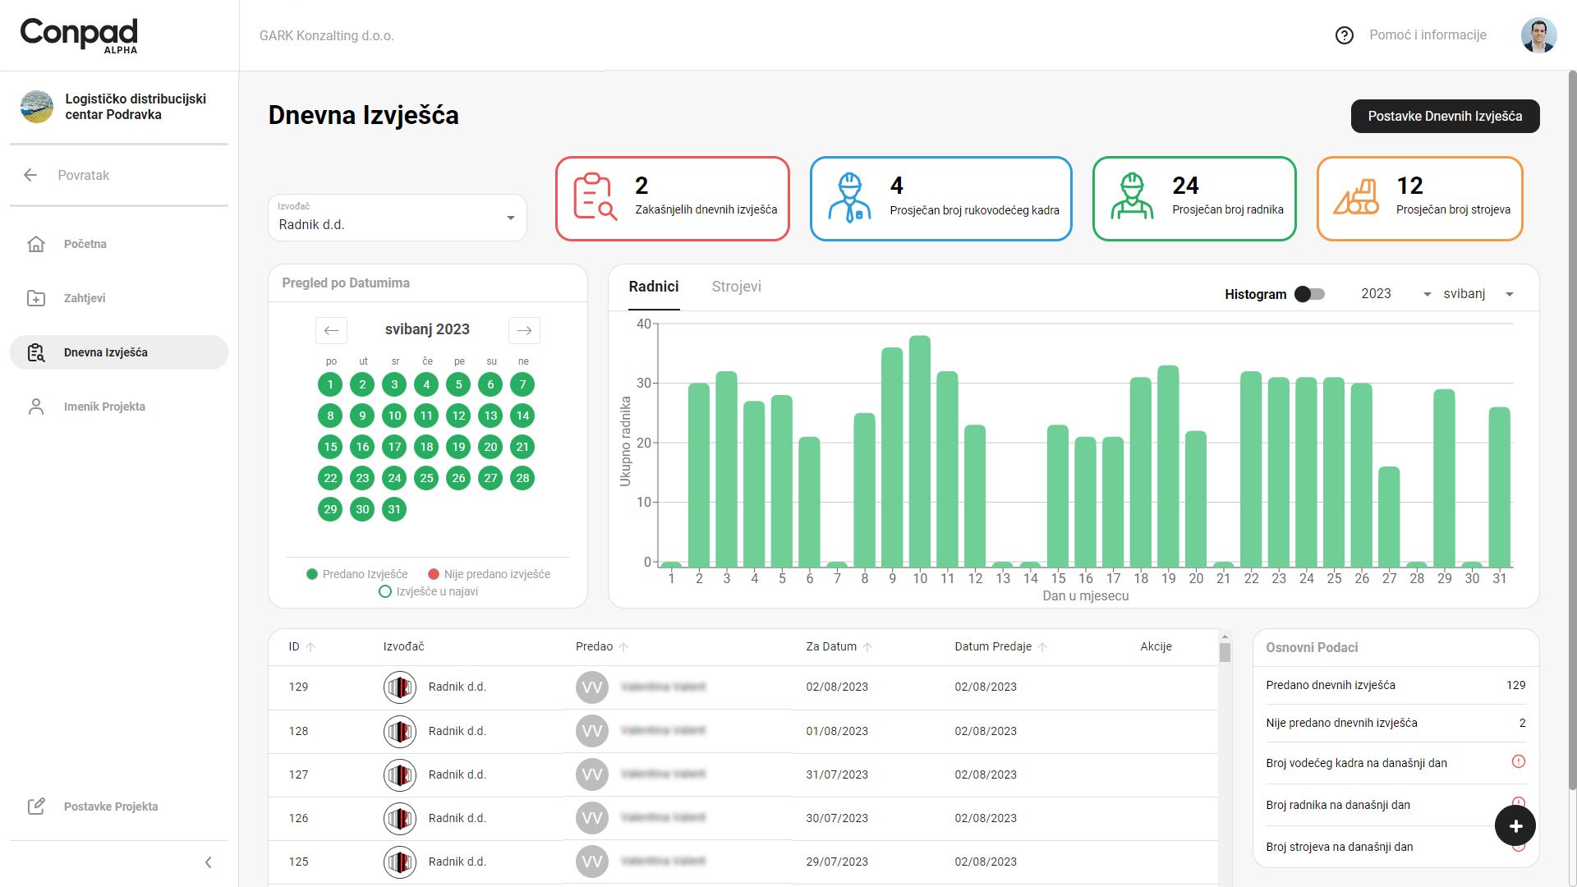Open Zahtjevi folder icon in sidebar
This screenshot has height=887, width=1577.
36,298
